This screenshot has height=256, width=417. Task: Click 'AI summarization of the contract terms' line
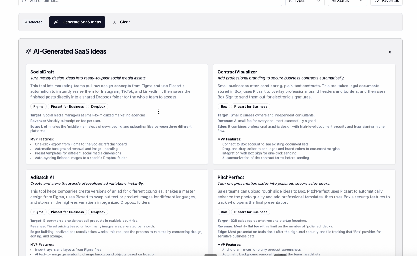pos(266,158)
